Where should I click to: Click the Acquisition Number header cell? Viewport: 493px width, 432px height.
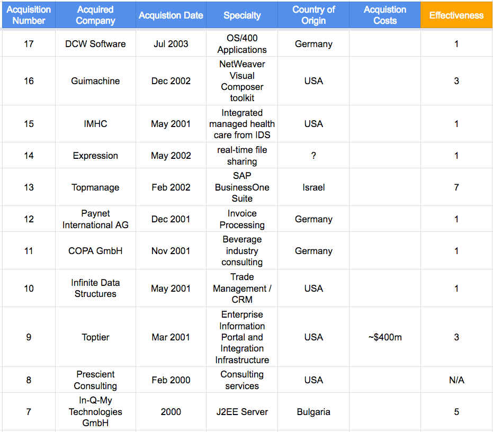[x=29, y=15]
